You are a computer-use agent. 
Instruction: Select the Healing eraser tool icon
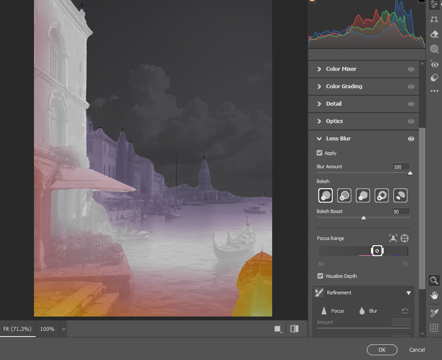434,34
